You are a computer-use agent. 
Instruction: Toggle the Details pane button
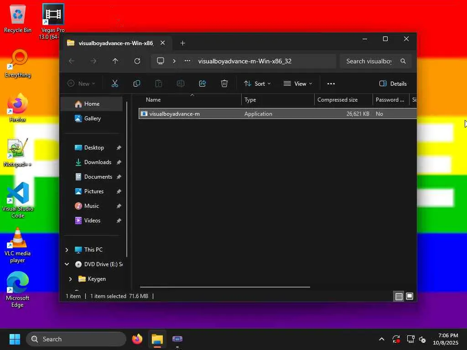[393, 84]
